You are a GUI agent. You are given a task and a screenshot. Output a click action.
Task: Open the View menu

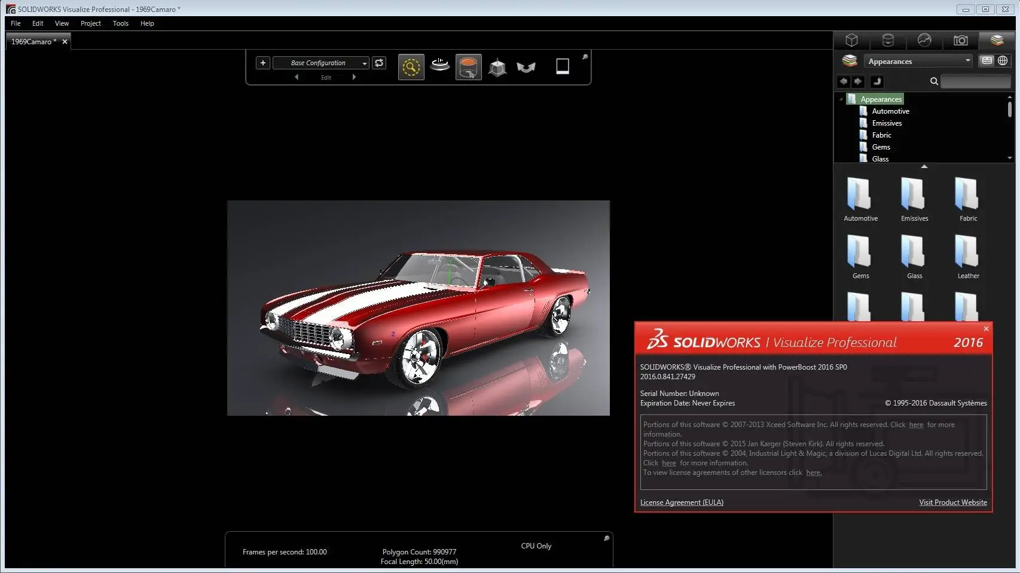click(62, 23)
